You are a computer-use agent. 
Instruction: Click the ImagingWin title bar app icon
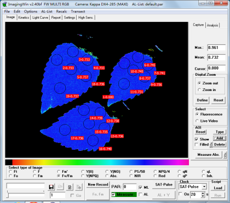point(5,4)
